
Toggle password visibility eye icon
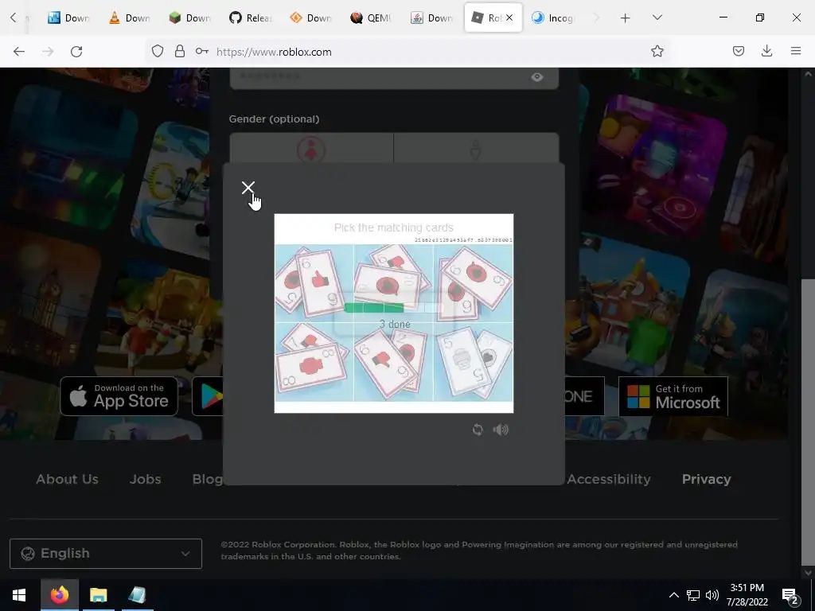tap(537, 77)
